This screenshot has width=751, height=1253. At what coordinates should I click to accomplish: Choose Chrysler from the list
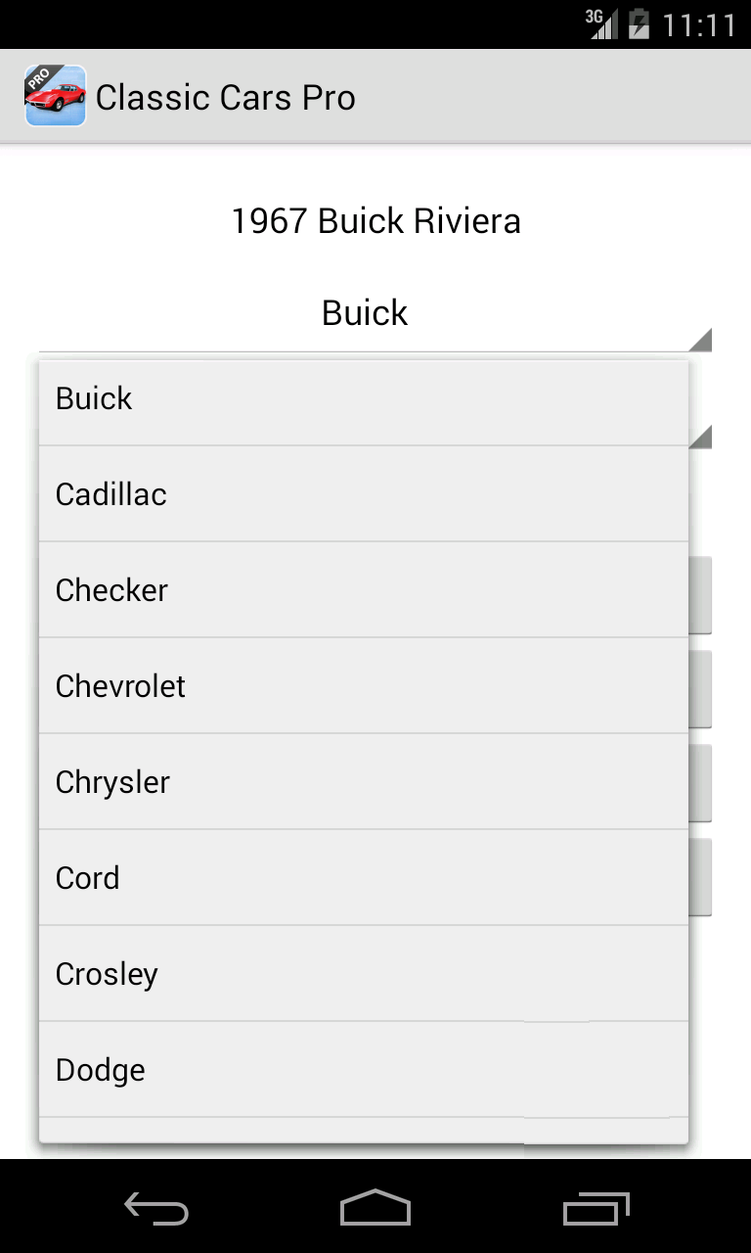pos(364,782)
